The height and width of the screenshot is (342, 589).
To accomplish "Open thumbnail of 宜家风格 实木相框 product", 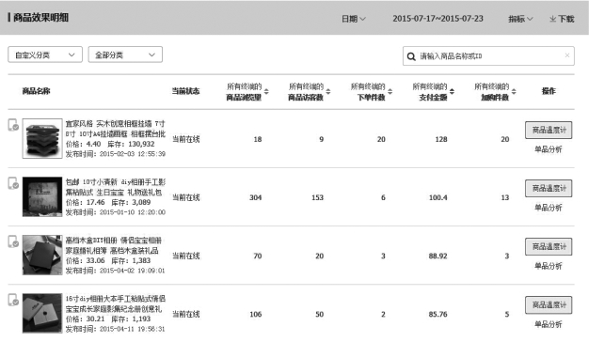I will [42, 138].
